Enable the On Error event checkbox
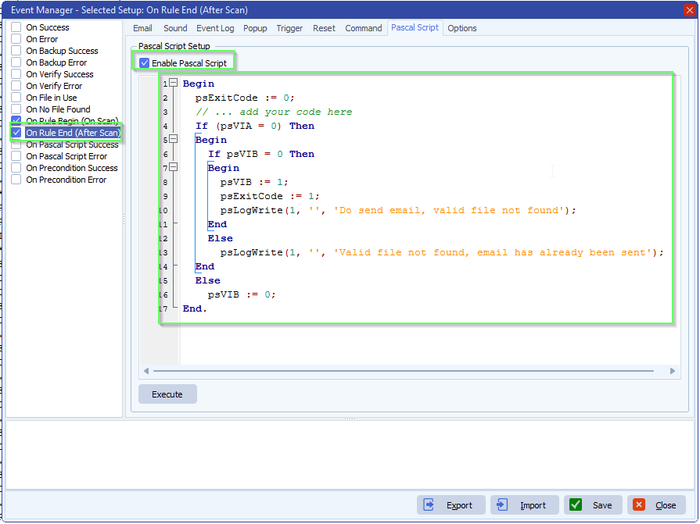700x524 pixels. click(16, 39)
